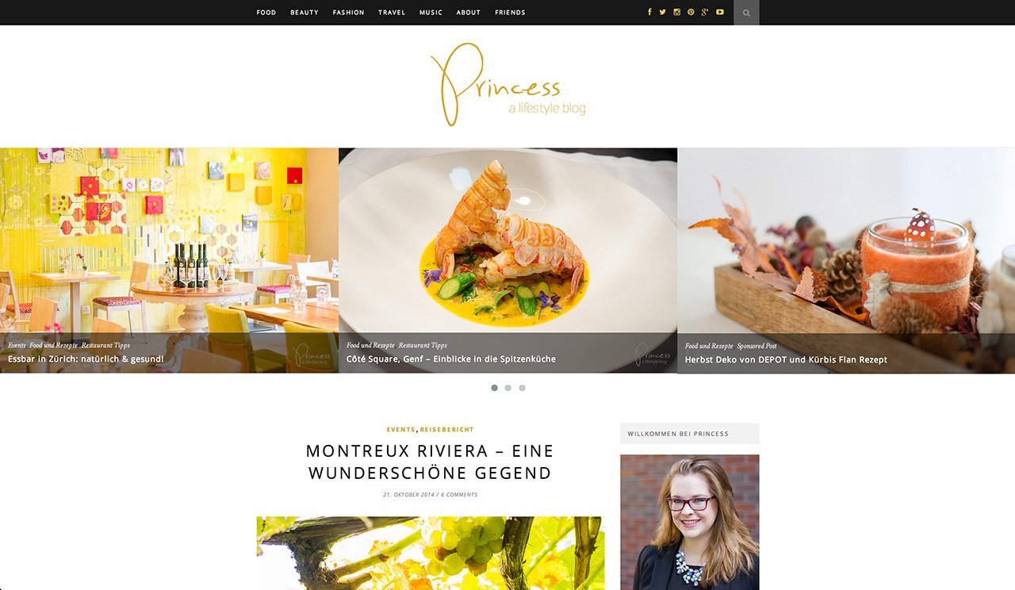Open the Facebook social icon
The image size is (1015, 590).
(x=649, y=12)
